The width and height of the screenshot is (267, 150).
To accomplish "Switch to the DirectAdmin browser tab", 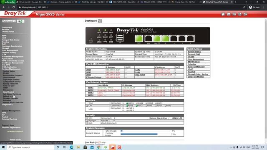I will point(124,2).
